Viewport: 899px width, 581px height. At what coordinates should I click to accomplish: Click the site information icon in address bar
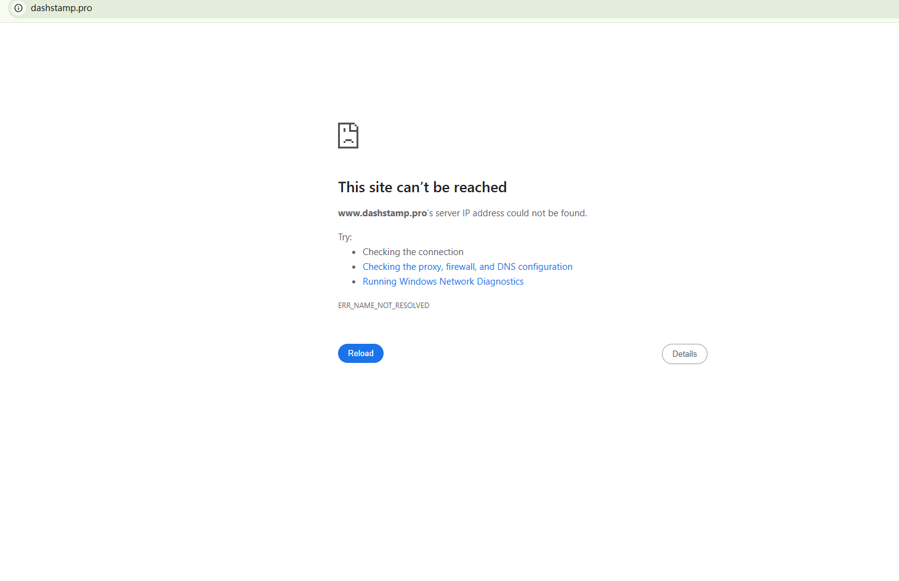click(18, 8)
